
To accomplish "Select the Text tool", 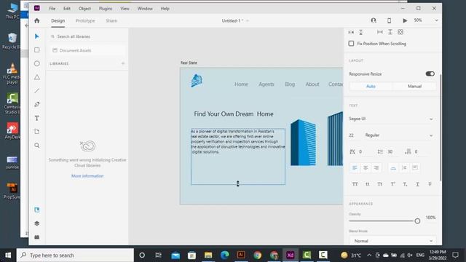I will pyautogui.click(x=37, y=118).
